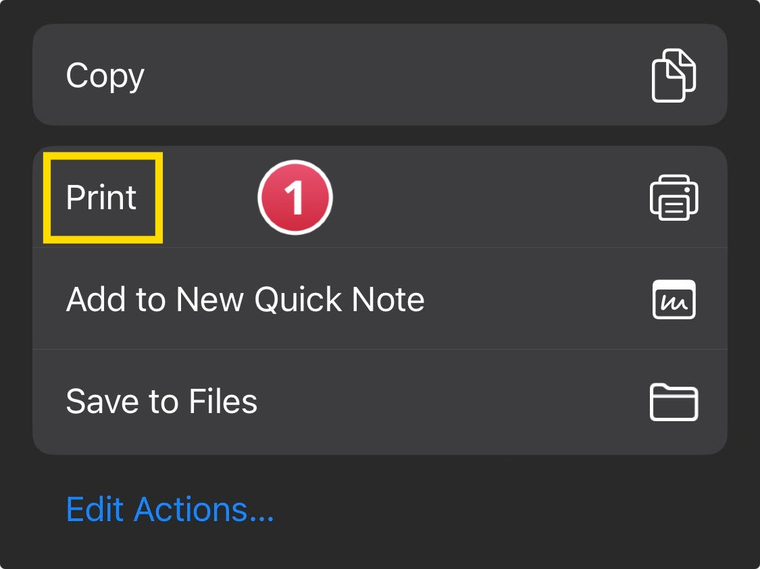Viewport: 760px width, 569px height.
Task: Tap blank space in the Save to Files row
Action: click(x=451, y=402)
